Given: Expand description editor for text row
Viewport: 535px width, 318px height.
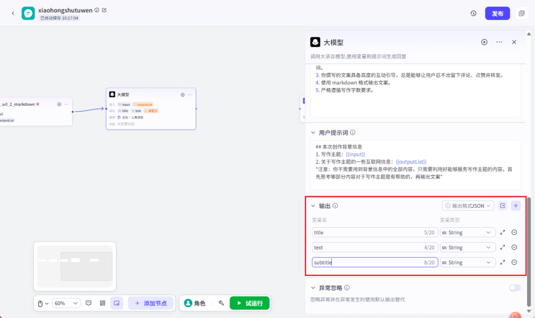Looking at the screenshot, I should coord(502,247).
